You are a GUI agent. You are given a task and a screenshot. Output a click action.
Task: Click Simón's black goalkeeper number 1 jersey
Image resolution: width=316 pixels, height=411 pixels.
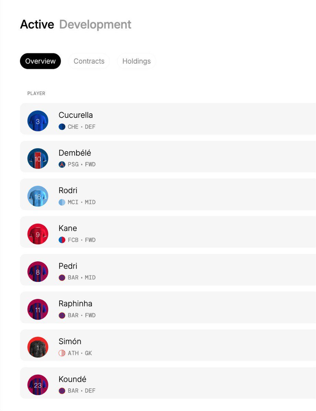pyautogui.click(x=38, y=347)
